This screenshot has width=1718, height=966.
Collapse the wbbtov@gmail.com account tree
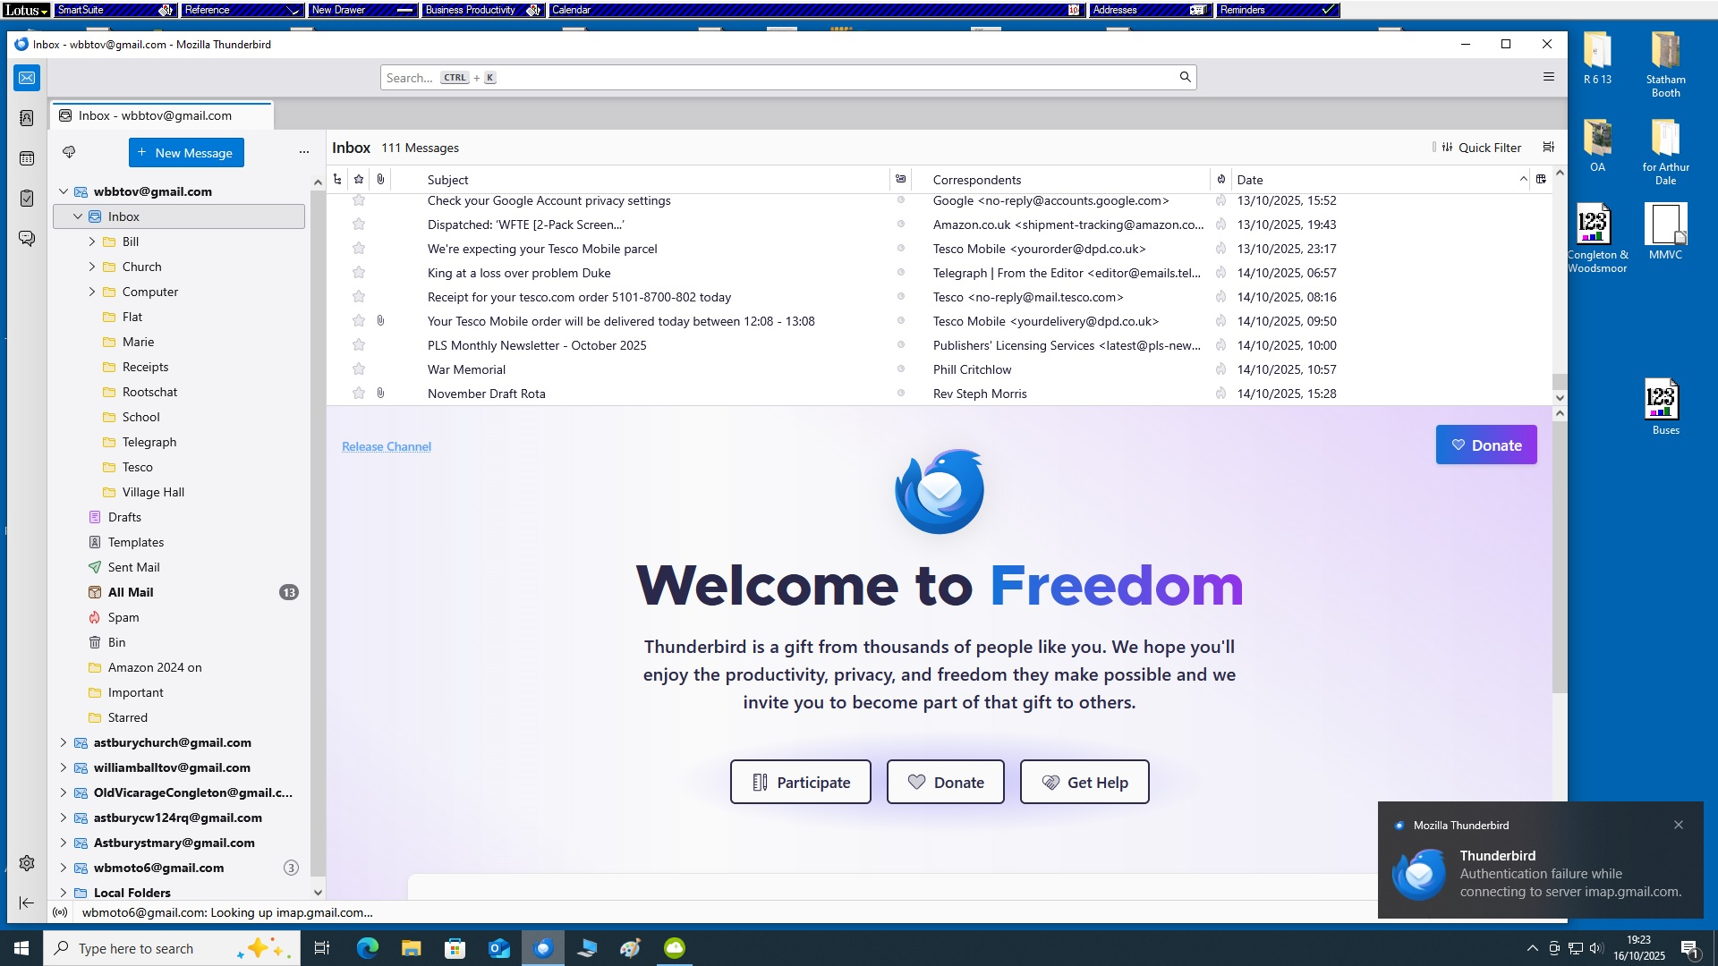coord(63,191)
